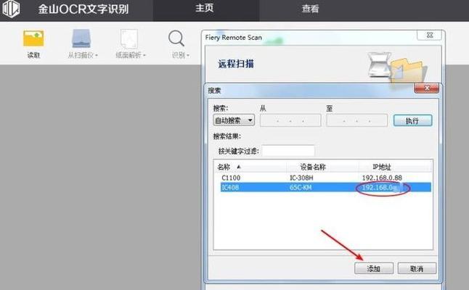
Task: Click the 取消 button
Action: click(x=417, y=268)
